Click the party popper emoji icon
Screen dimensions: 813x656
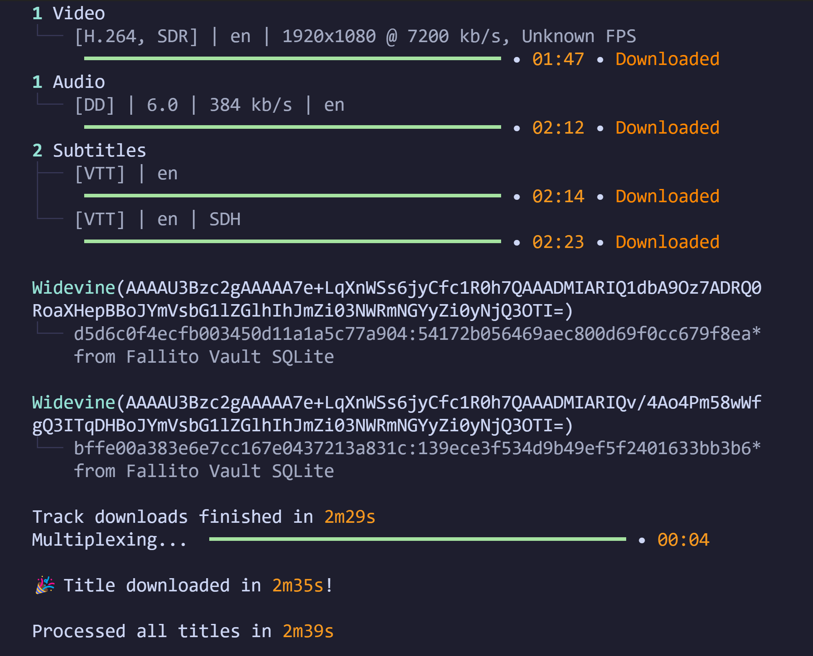[x=45, y=585]
